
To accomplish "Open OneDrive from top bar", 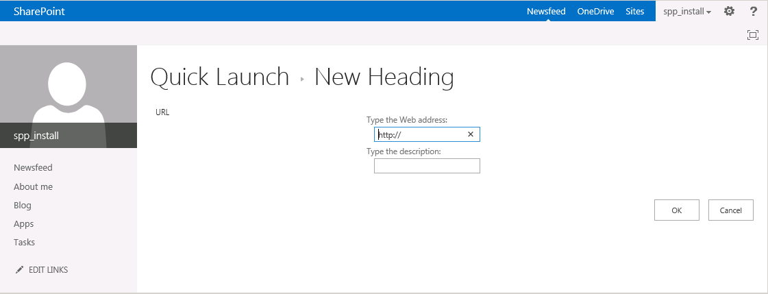I will [x=595, y=11].
